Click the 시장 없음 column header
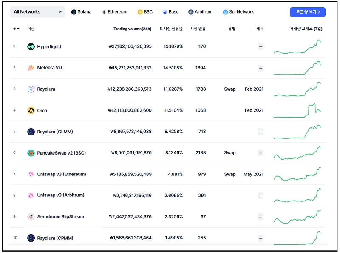The width and height of the screenshot is (340, 253). click(x=198, y=29)
